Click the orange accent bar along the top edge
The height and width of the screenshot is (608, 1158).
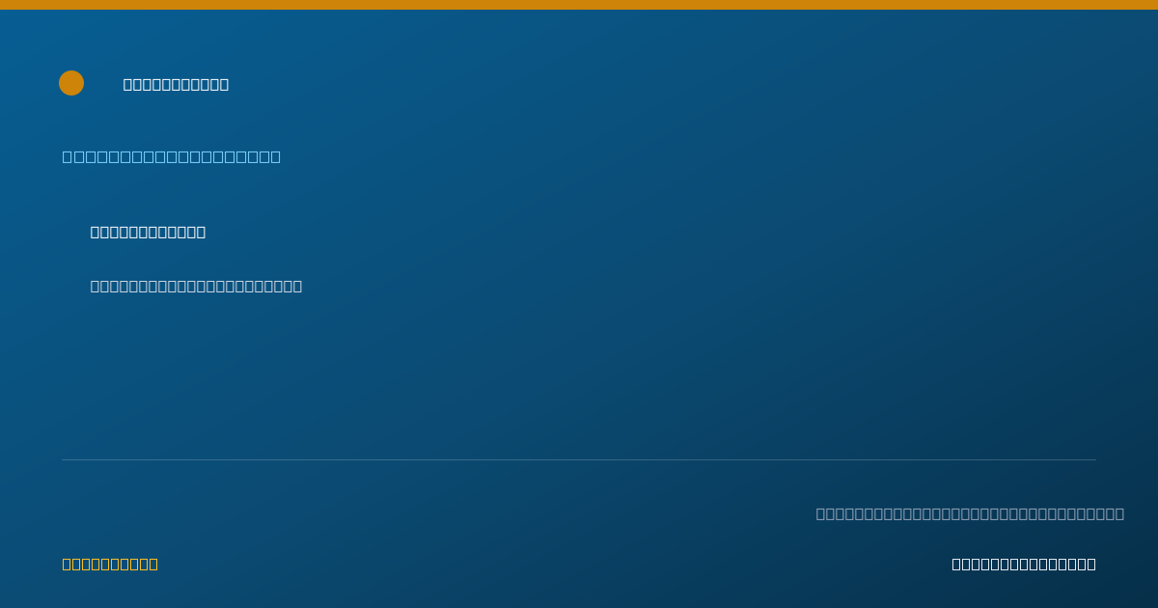(x=579, y=5)
